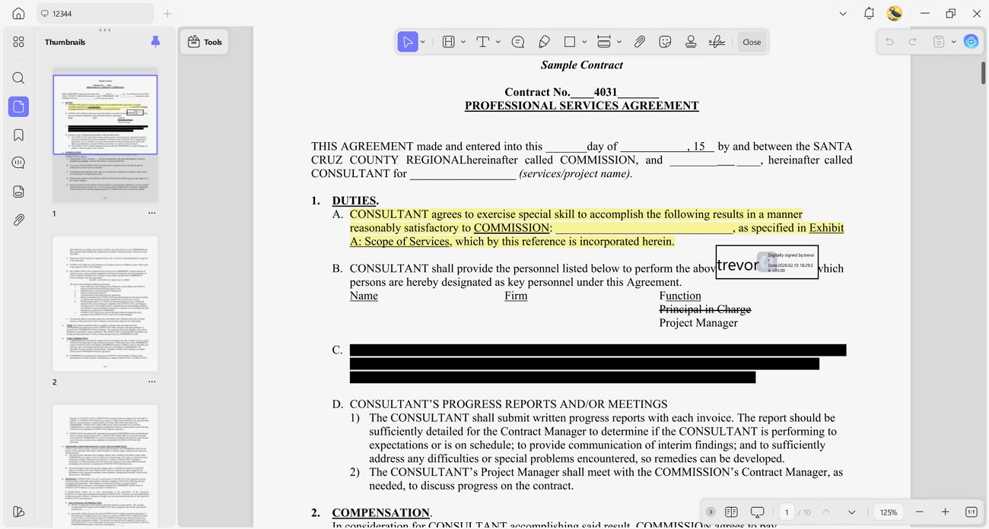Open the Signature tool

717,42
